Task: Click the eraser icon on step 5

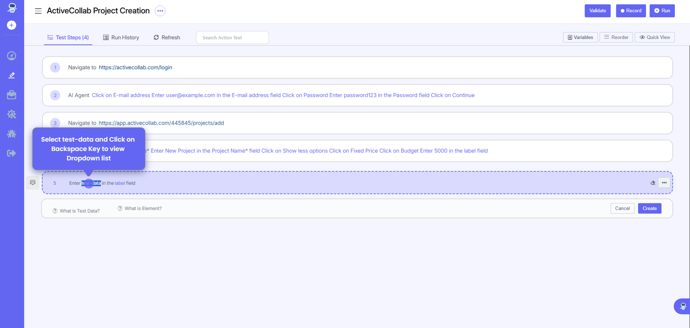Action: click(652, 183)
